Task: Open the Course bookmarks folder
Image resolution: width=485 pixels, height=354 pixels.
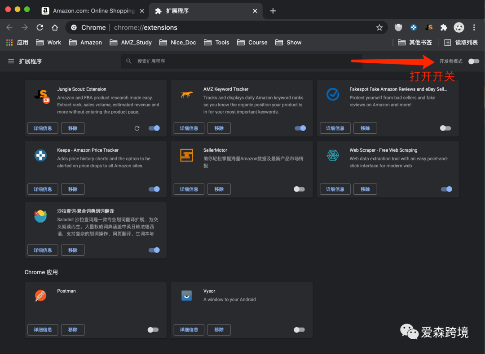Action: [252, 42]
